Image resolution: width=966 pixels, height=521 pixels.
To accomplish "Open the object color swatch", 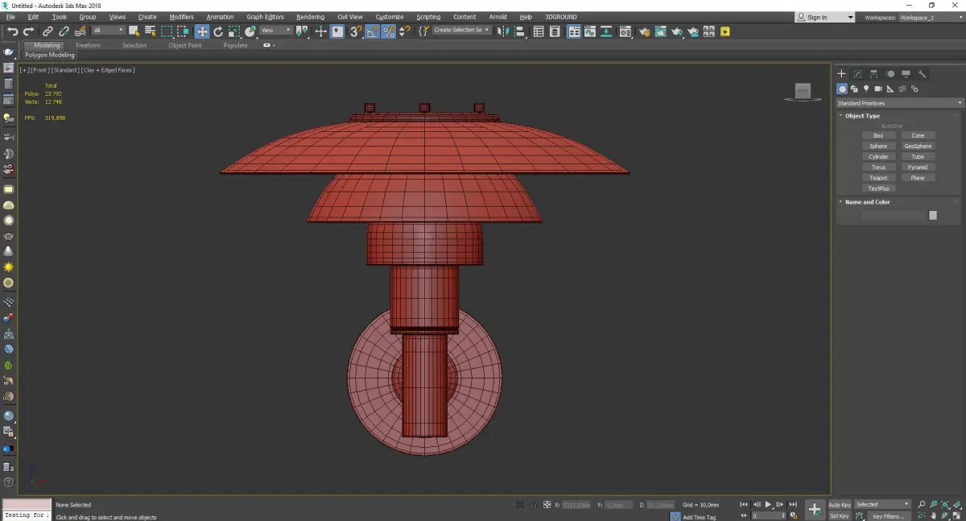I will [933, 215].
